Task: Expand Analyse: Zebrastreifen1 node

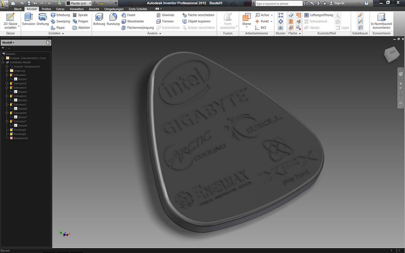Action: [x=3, y=58]
